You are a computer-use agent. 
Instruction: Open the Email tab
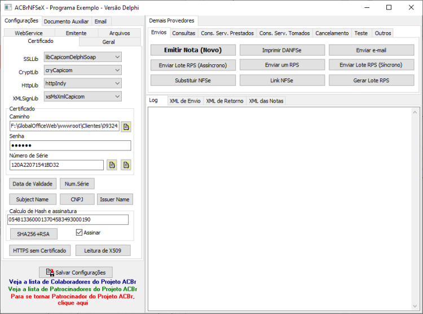[100, 21]
